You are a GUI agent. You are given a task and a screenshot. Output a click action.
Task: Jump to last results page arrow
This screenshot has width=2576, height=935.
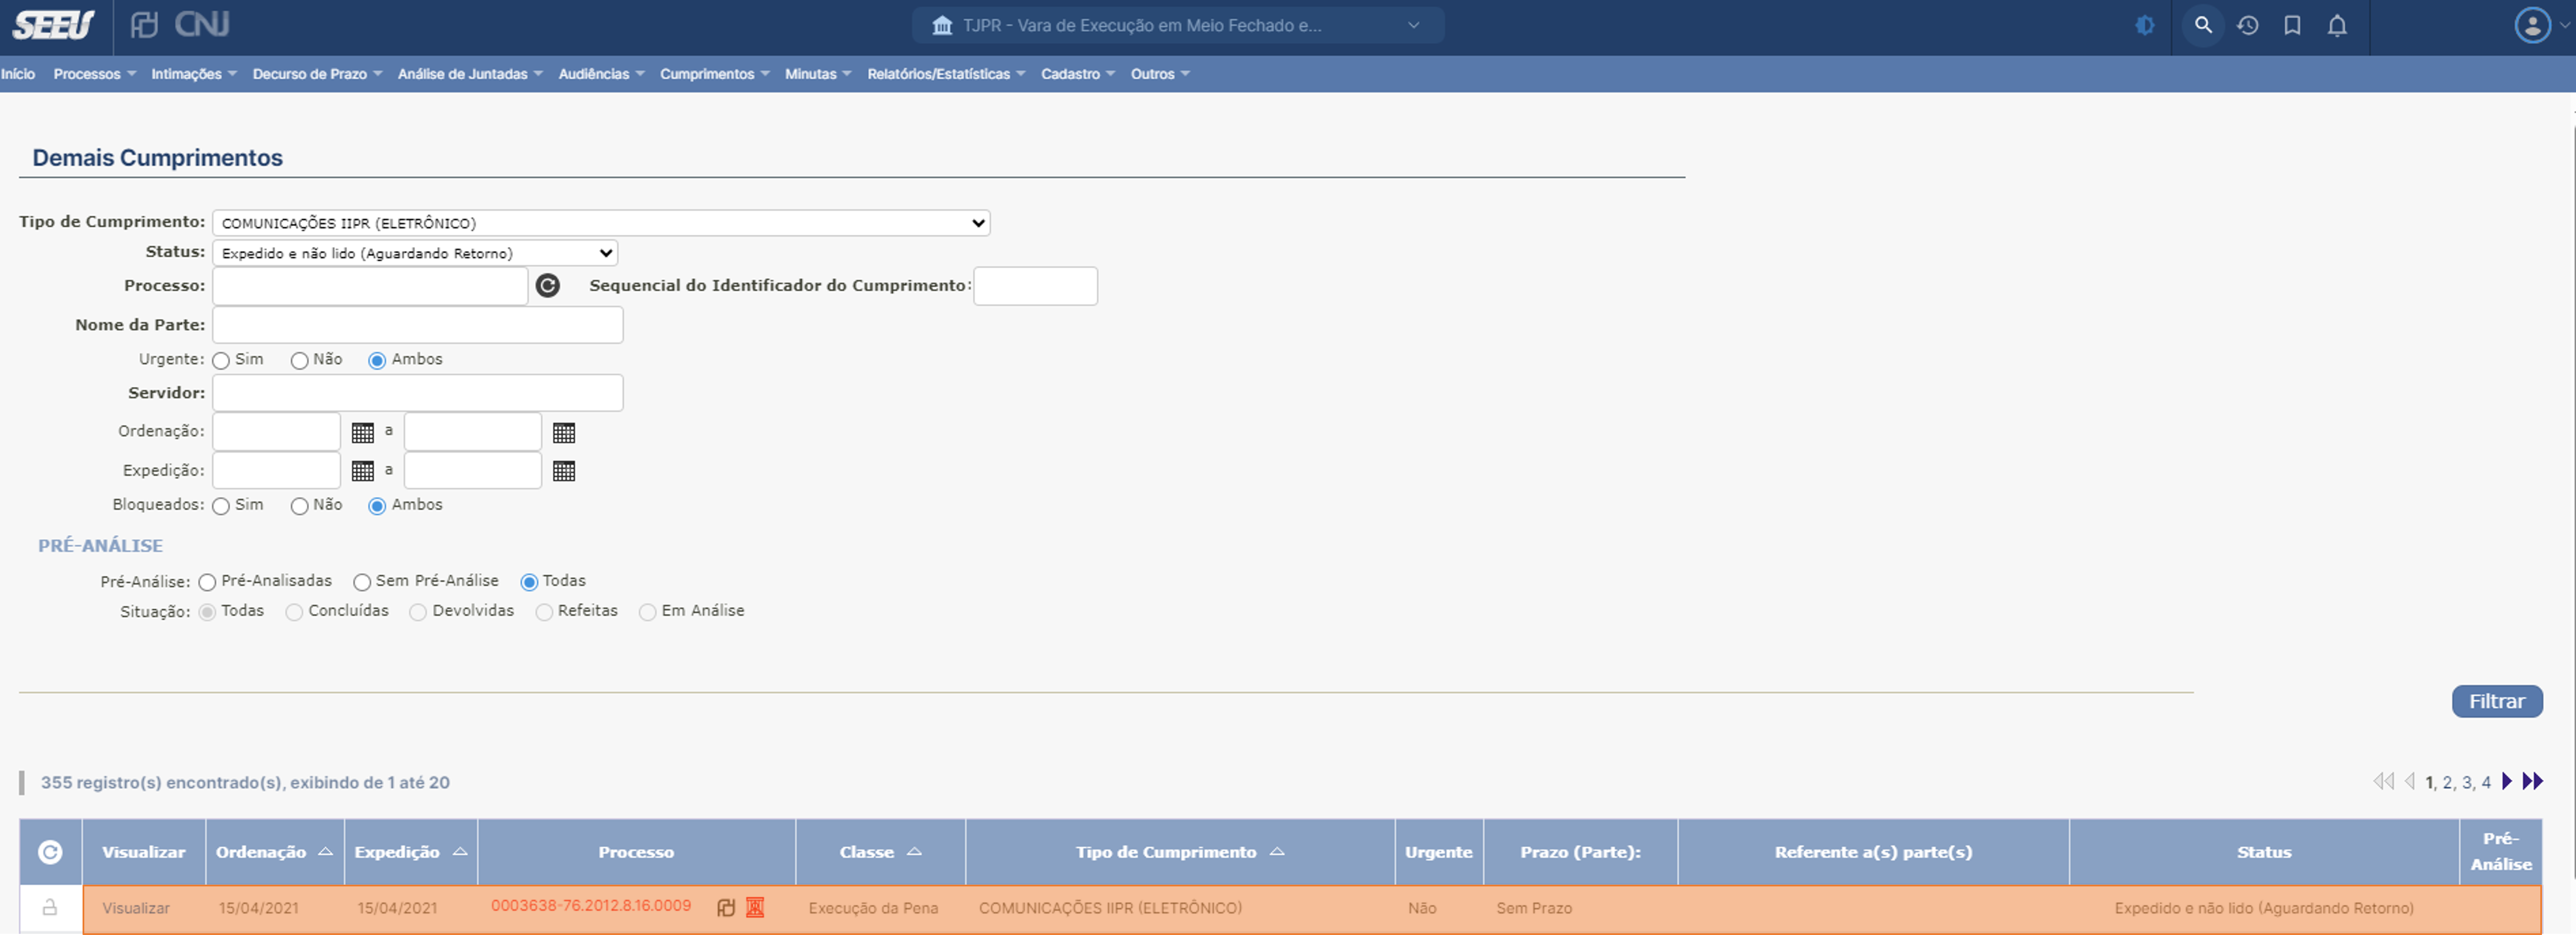click(2533, 781)
